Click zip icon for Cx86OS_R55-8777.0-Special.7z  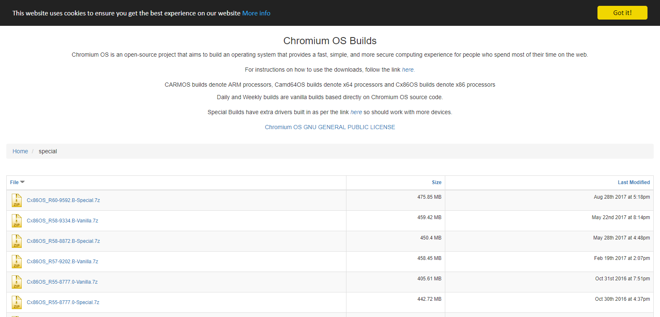click(17, 302)
